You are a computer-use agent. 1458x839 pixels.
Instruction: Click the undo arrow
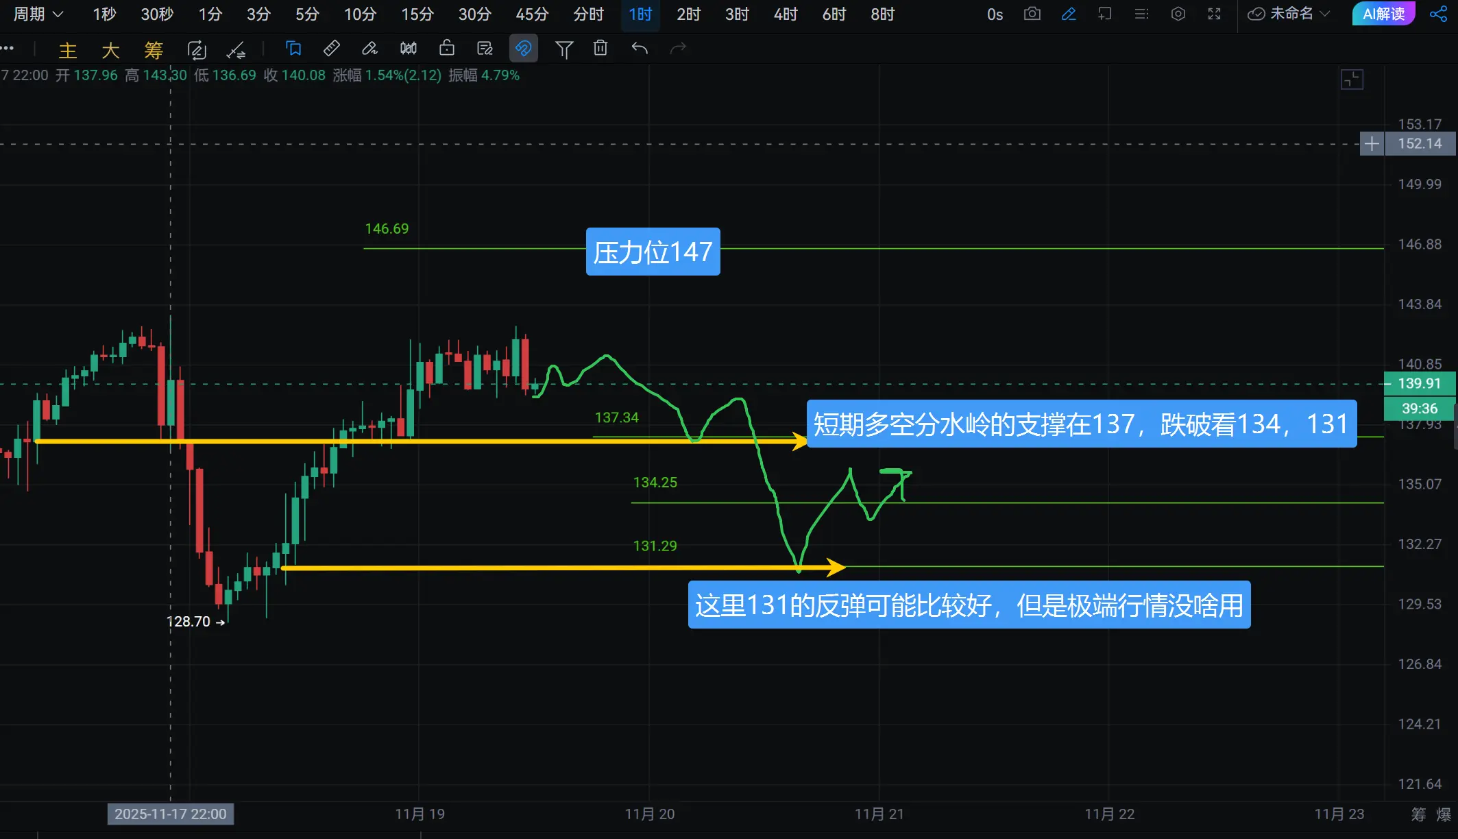point(640,48)
